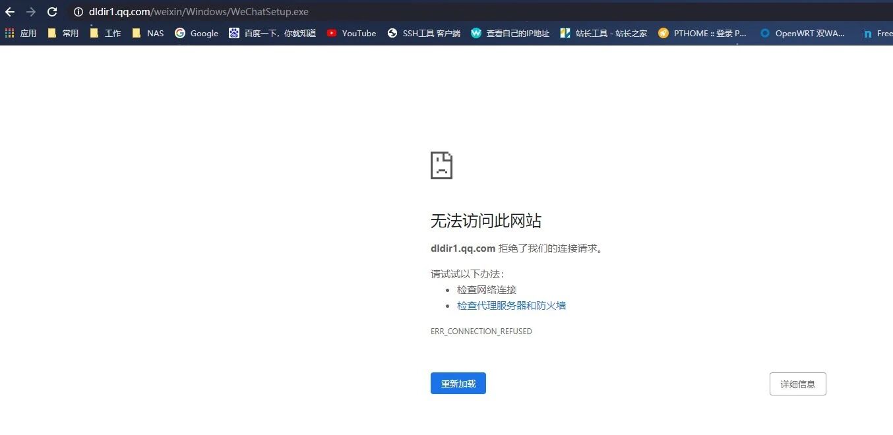Viewport: 893px width, 435px height.
Task: Open the Google bookmark
Action: click(x=197, y=33)
